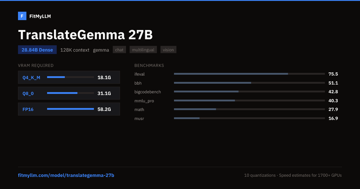360x189 pixels.
Task: Click the 27.9 math score
Action: (333, 109)
